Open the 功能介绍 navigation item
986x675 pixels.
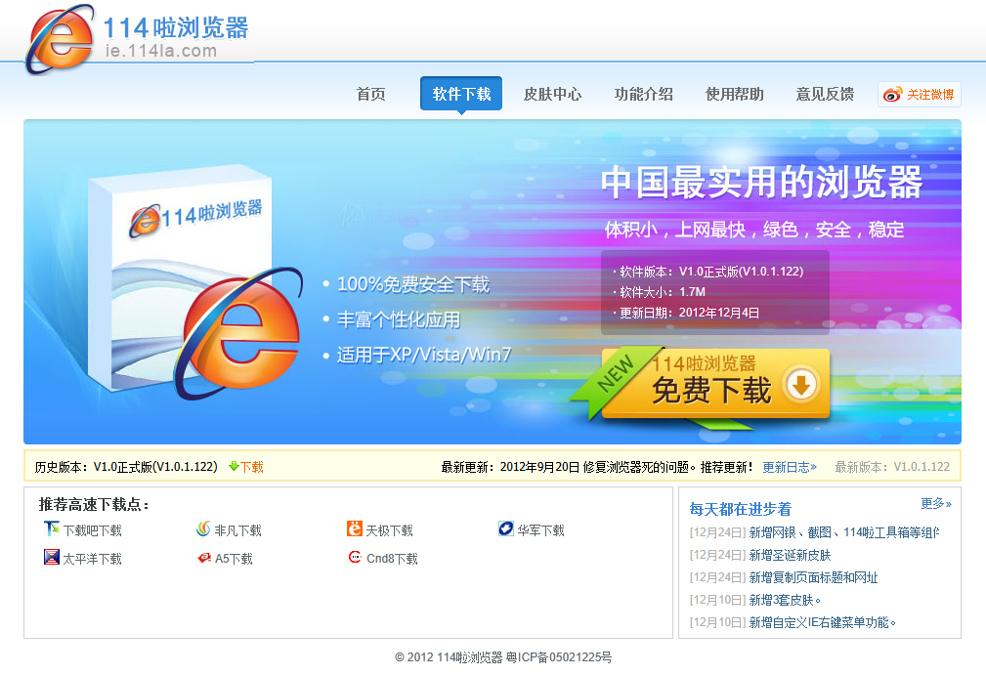click(643, 95)
